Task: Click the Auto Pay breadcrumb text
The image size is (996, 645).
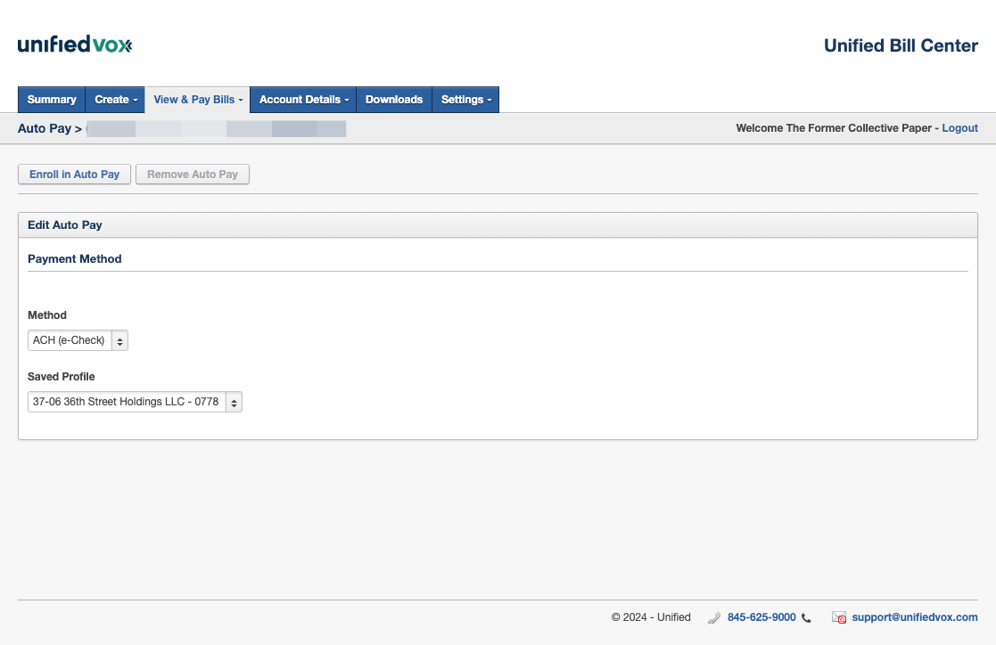Action: [45, 128]
